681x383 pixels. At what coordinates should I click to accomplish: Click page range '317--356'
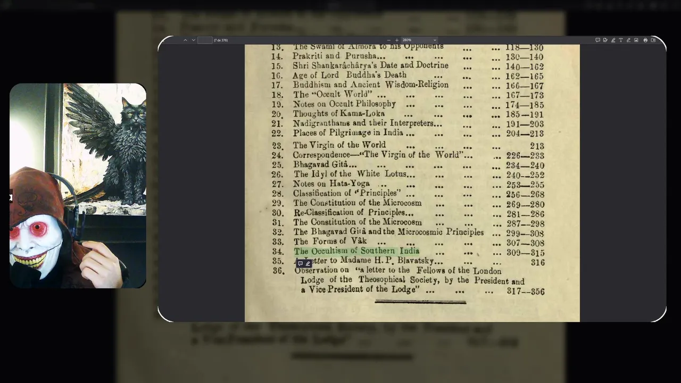tap(526, 292)
